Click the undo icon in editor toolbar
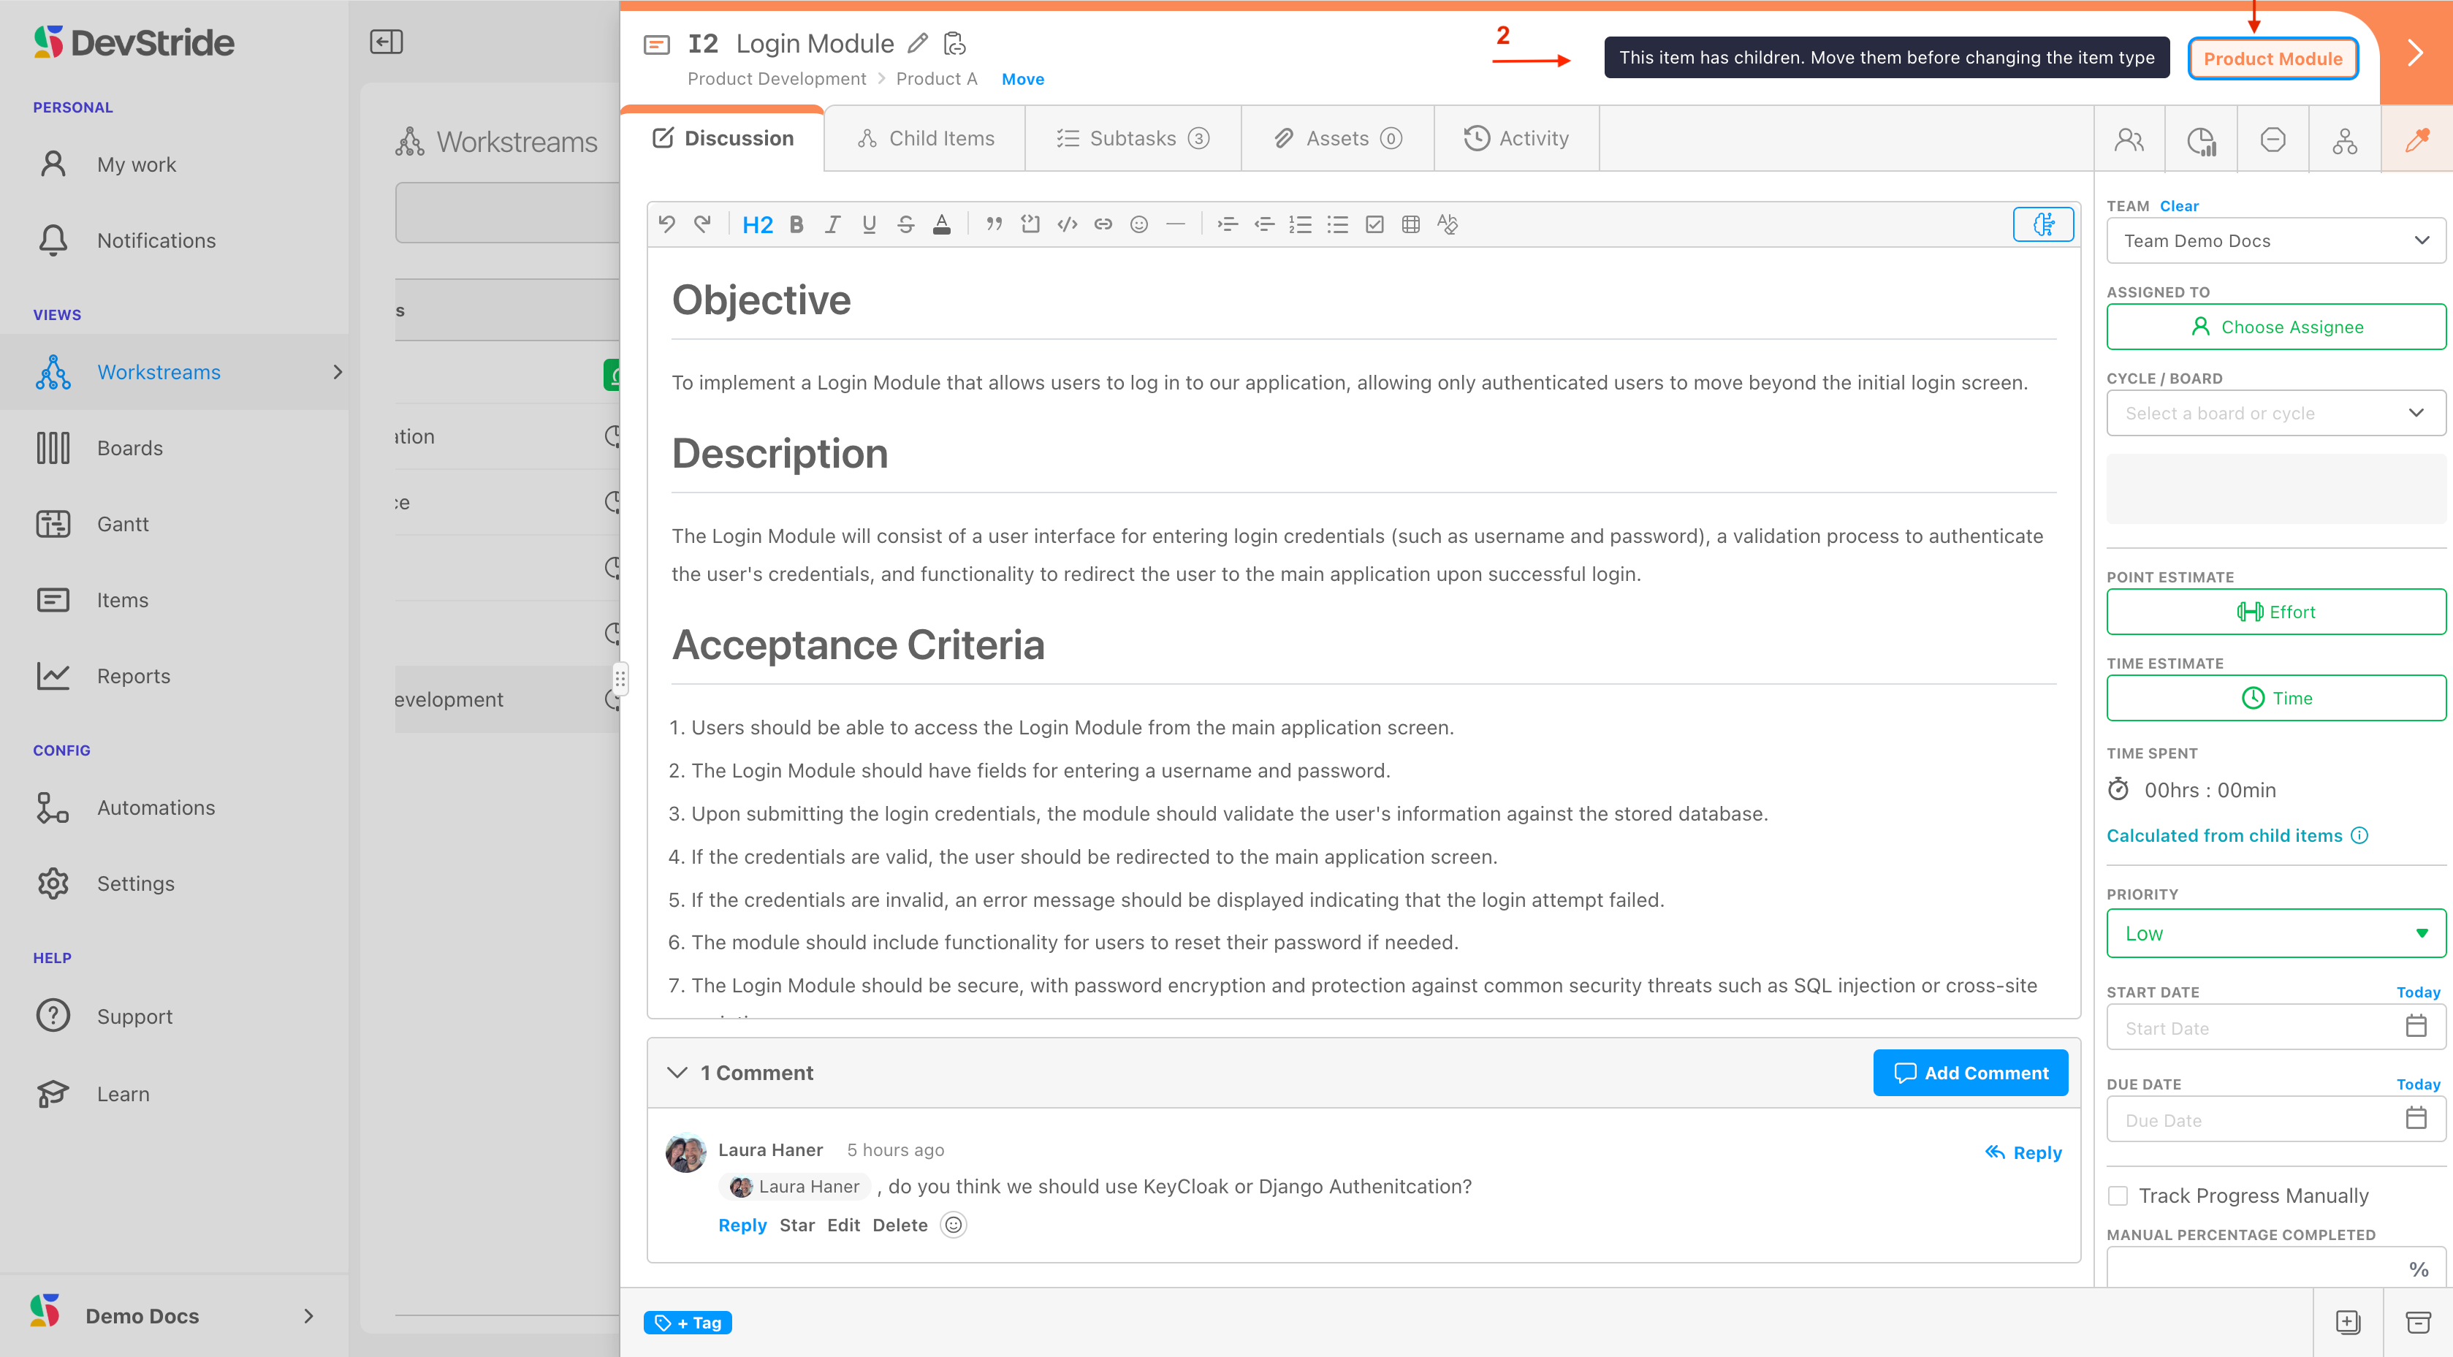2453x1357 pixels. [x=666, y=224]
